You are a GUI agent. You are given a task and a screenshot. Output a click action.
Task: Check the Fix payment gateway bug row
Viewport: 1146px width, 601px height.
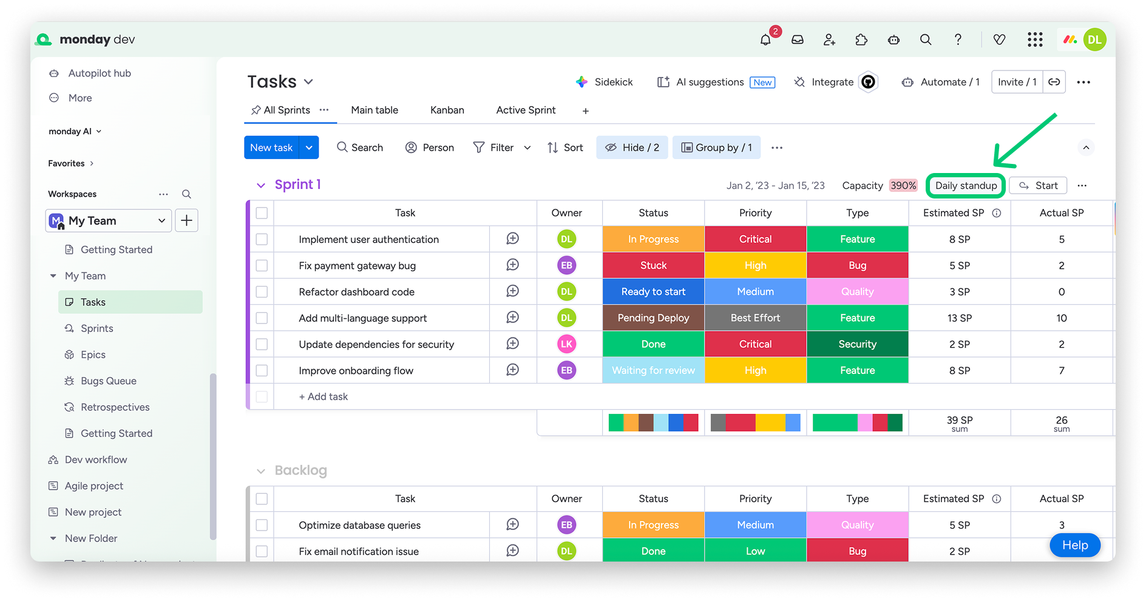click(262, 265)
